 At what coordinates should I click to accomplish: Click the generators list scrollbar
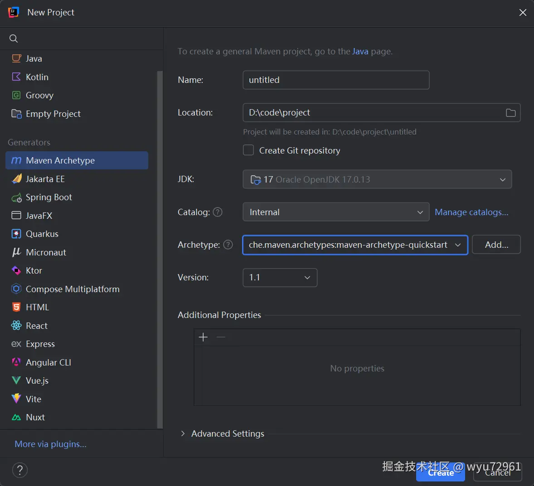(x=160, y=250)
